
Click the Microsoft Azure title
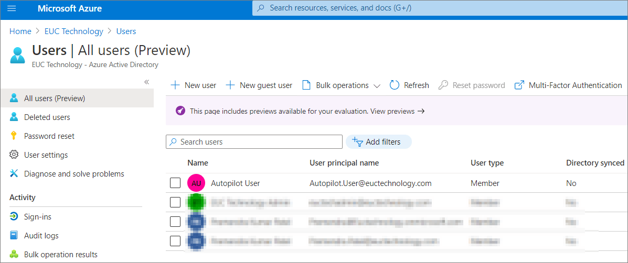[x=69, y=8]
